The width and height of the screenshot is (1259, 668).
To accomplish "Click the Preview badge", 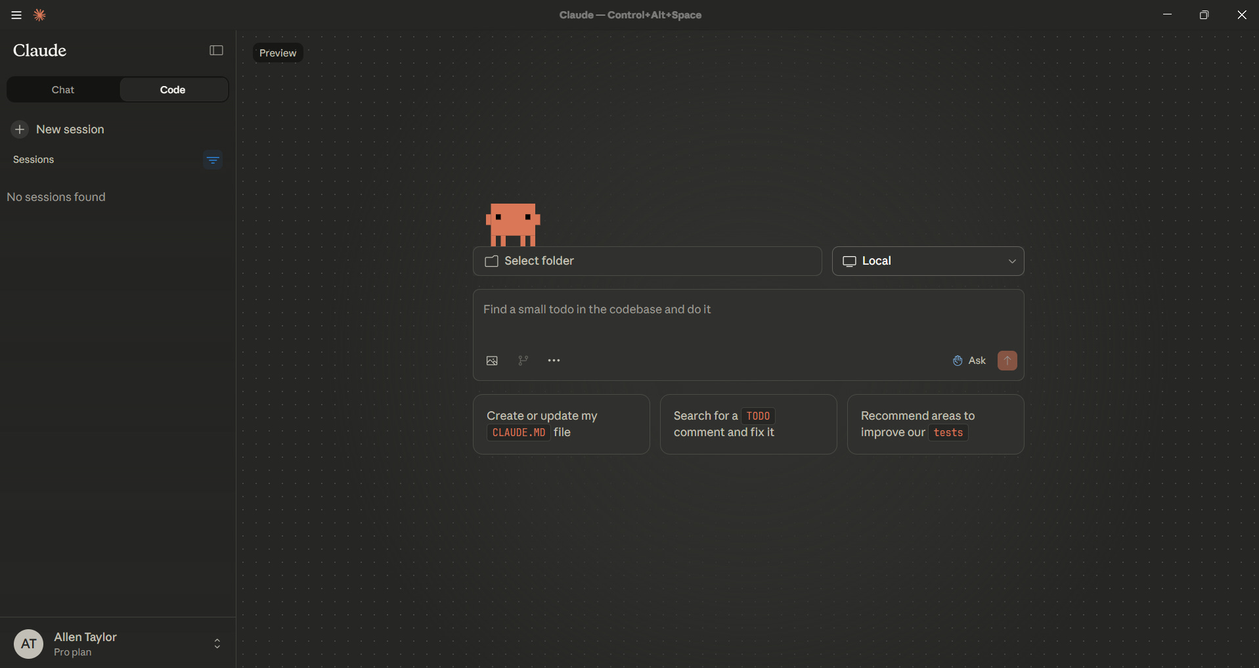I will [x=278, y=53].
